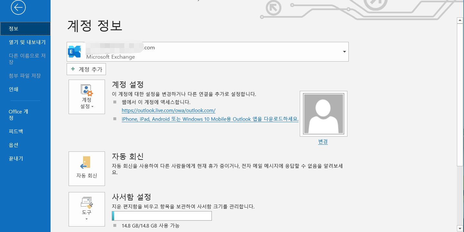The height and width of the screenshot is (232, 464).
Task: Select 옵션 in the sidebar
Action: click(x=13, y=145)
